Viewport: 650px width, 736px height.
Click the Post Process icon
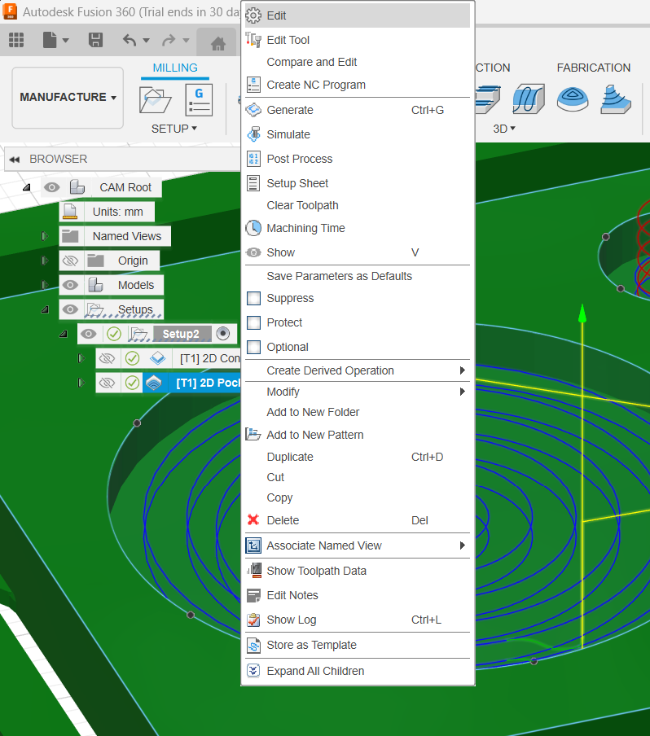[253, 159]
